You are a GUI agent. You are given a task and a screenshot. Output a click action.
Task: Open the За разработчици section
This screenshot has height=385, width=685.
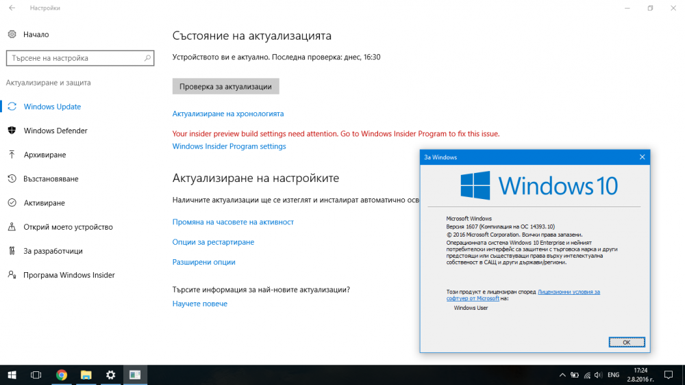53,251
